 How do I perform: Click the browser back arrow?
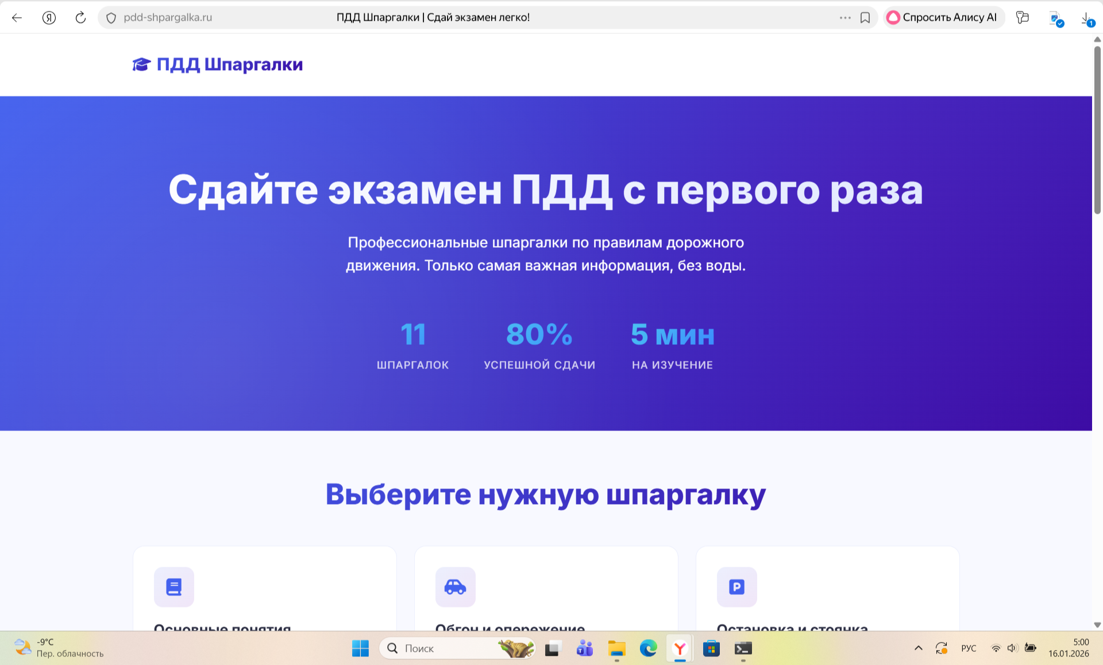coord(17,18)
